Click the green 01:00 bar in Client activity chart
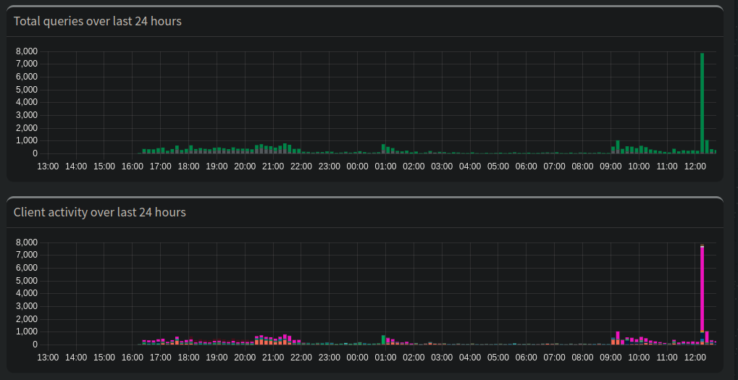Image resolution: width=738 pixels, height=380 pixels. click(384, 339)
